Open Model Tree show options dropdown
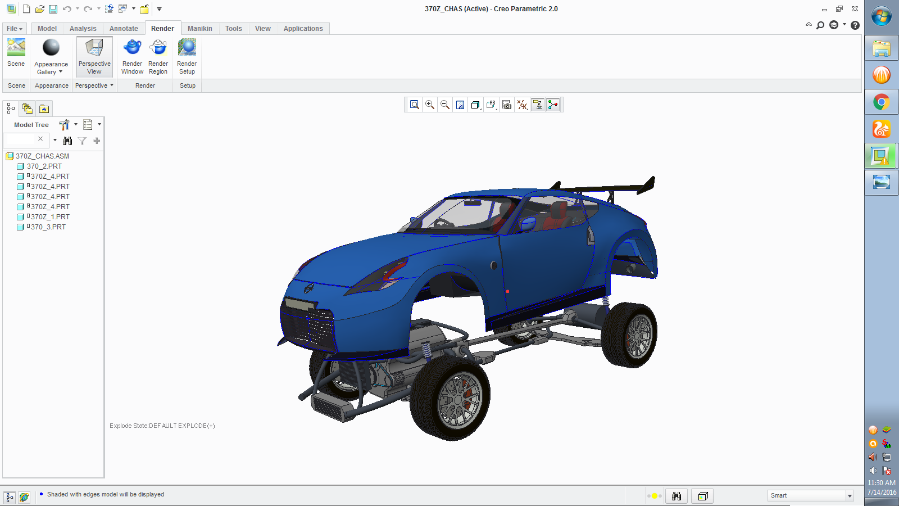Screen dimensions: 899x506 (x=92, y=124)
